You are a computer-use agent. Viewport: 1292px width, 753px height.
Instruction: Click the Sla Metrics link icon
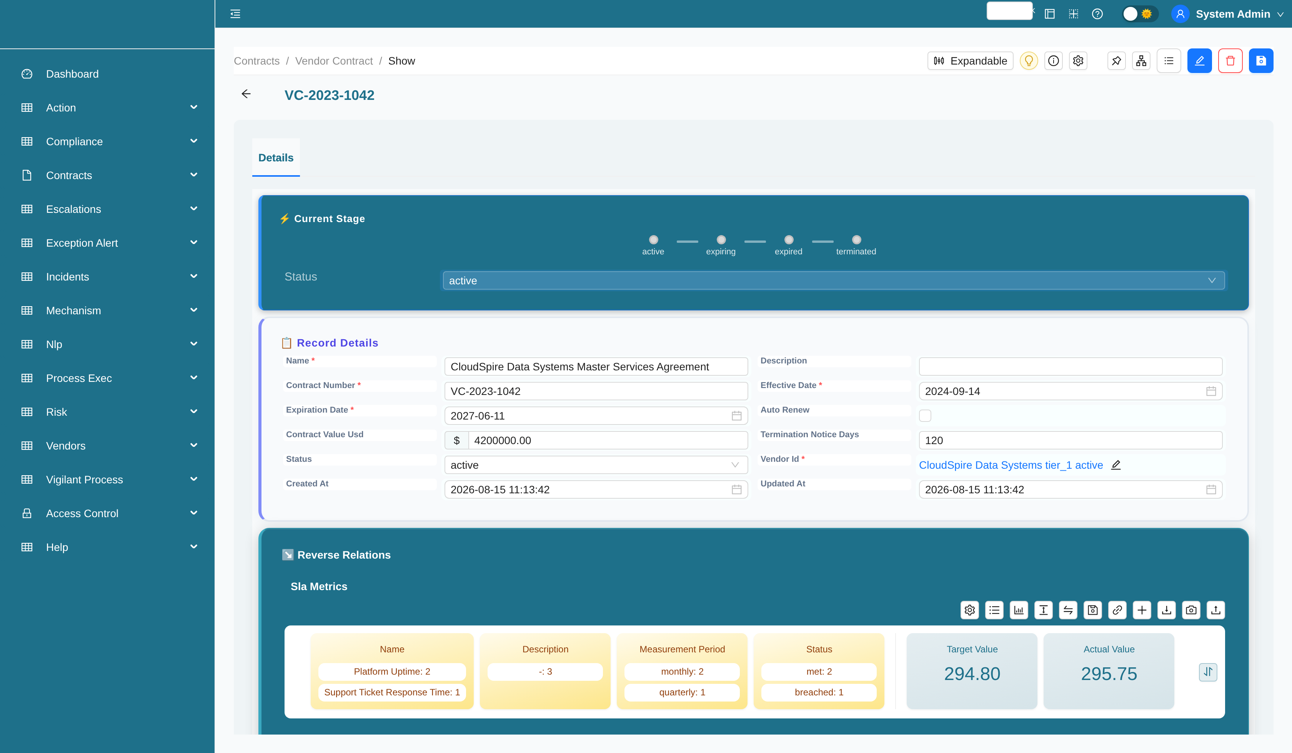coord(1117,610)
